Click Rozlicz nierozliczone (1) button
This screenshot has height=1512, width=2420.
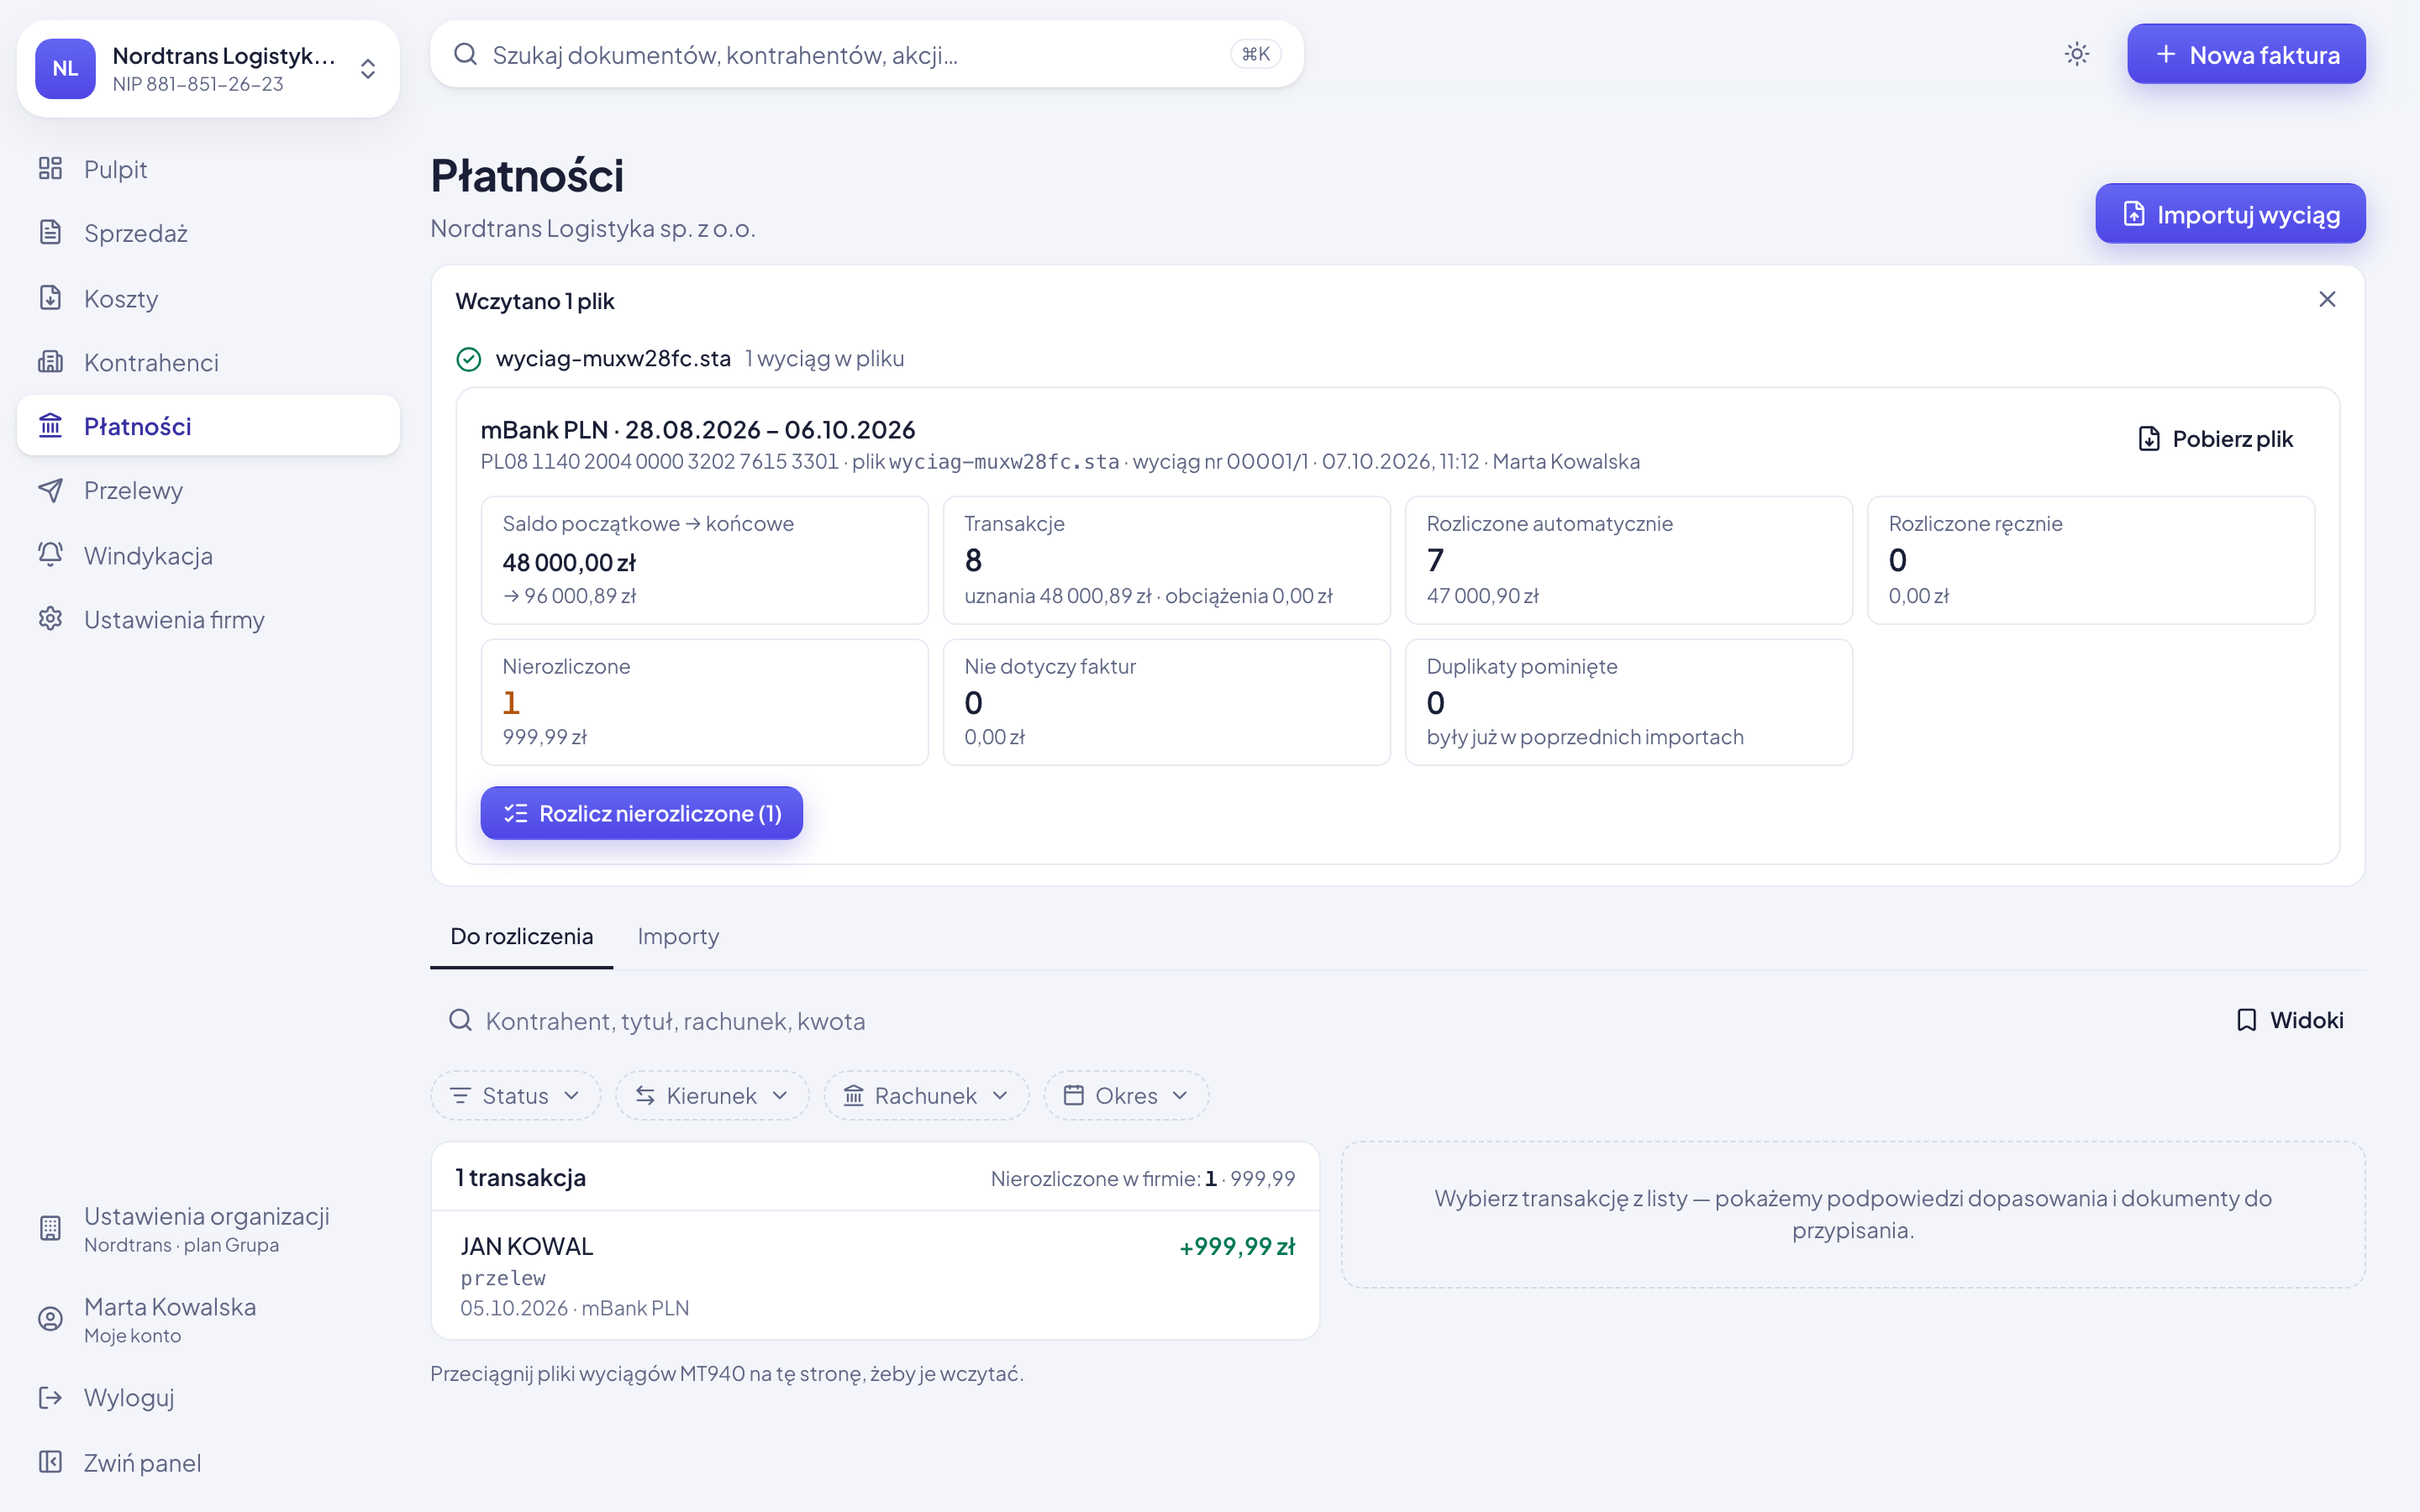641,813
